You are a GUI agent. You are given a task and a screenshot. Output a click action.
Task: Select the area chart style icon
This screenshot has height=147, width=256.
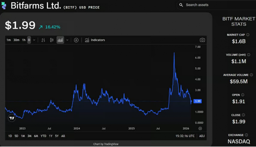tap(60, 40)
